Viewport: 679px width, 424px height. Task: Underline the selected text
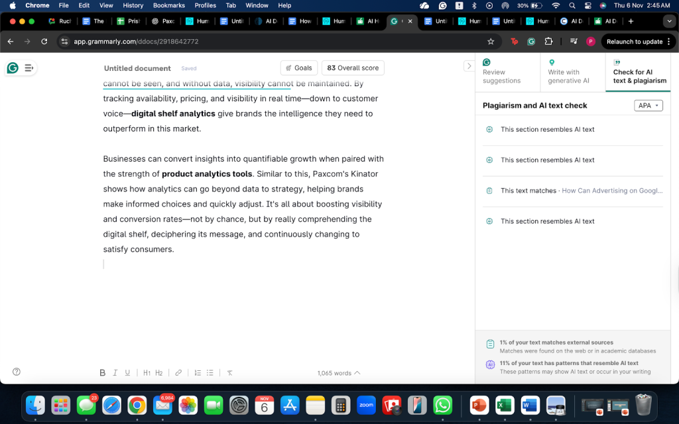click(127, 373)
